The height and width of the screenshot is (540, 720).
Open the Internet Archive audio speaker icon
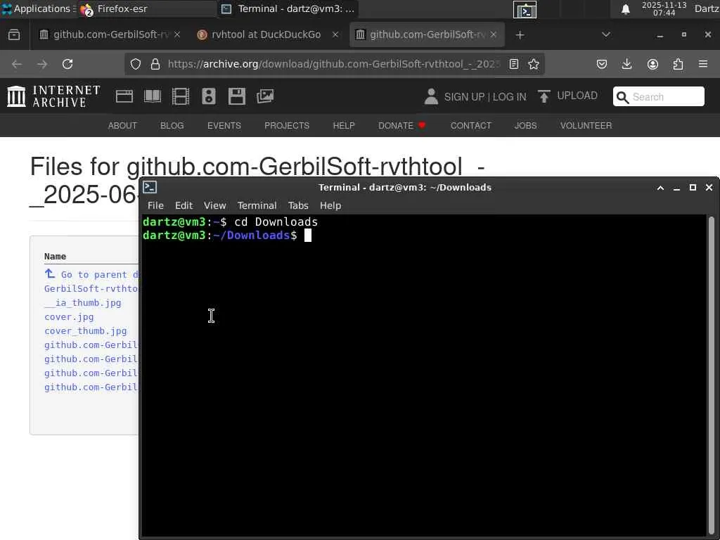[x=208, y=96]
